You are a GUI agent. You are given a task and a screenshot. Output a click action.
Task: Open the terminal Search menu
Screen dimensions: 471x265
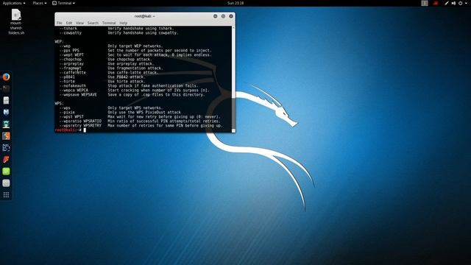click(x=93, y=23)
